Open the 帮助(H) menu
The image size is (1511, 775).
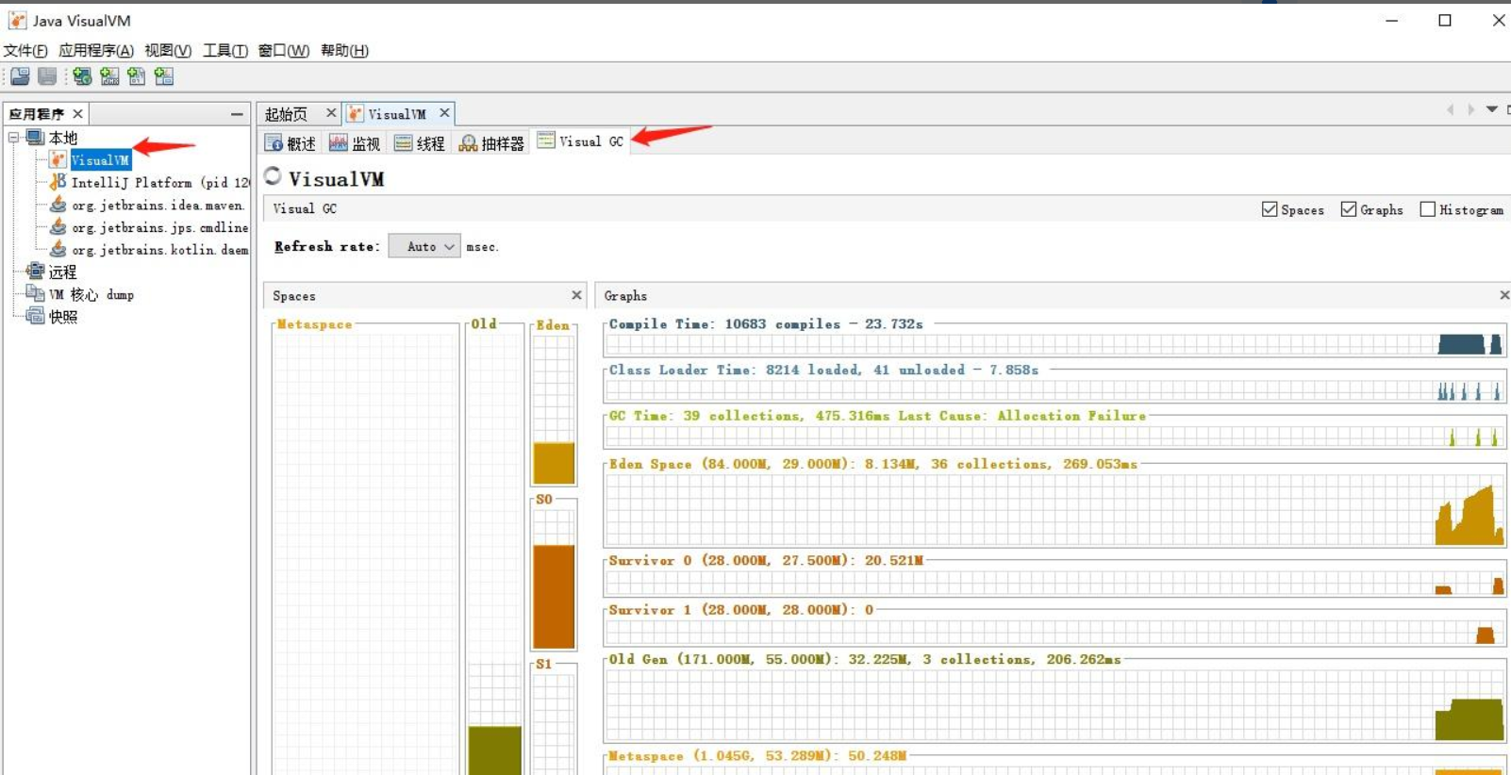coord(345,51)
